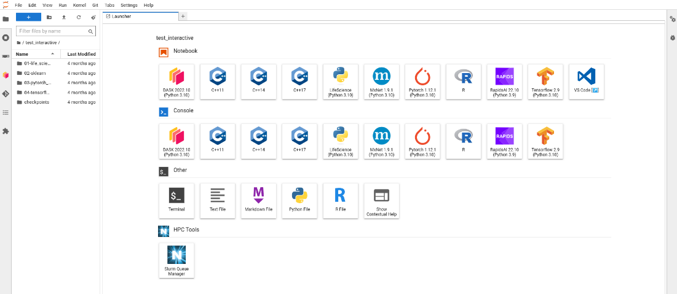Launch an R console
The image size is (677, 294).
click(464, 141)
